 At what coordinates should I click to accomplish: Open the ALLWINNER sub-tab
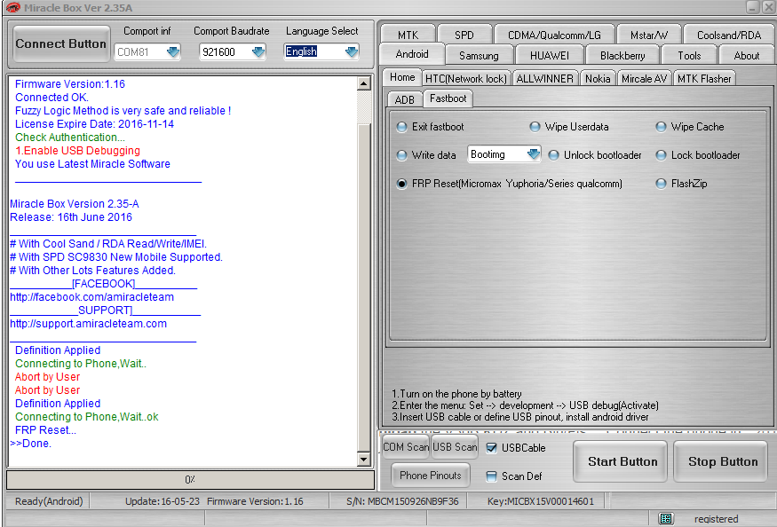544,79
